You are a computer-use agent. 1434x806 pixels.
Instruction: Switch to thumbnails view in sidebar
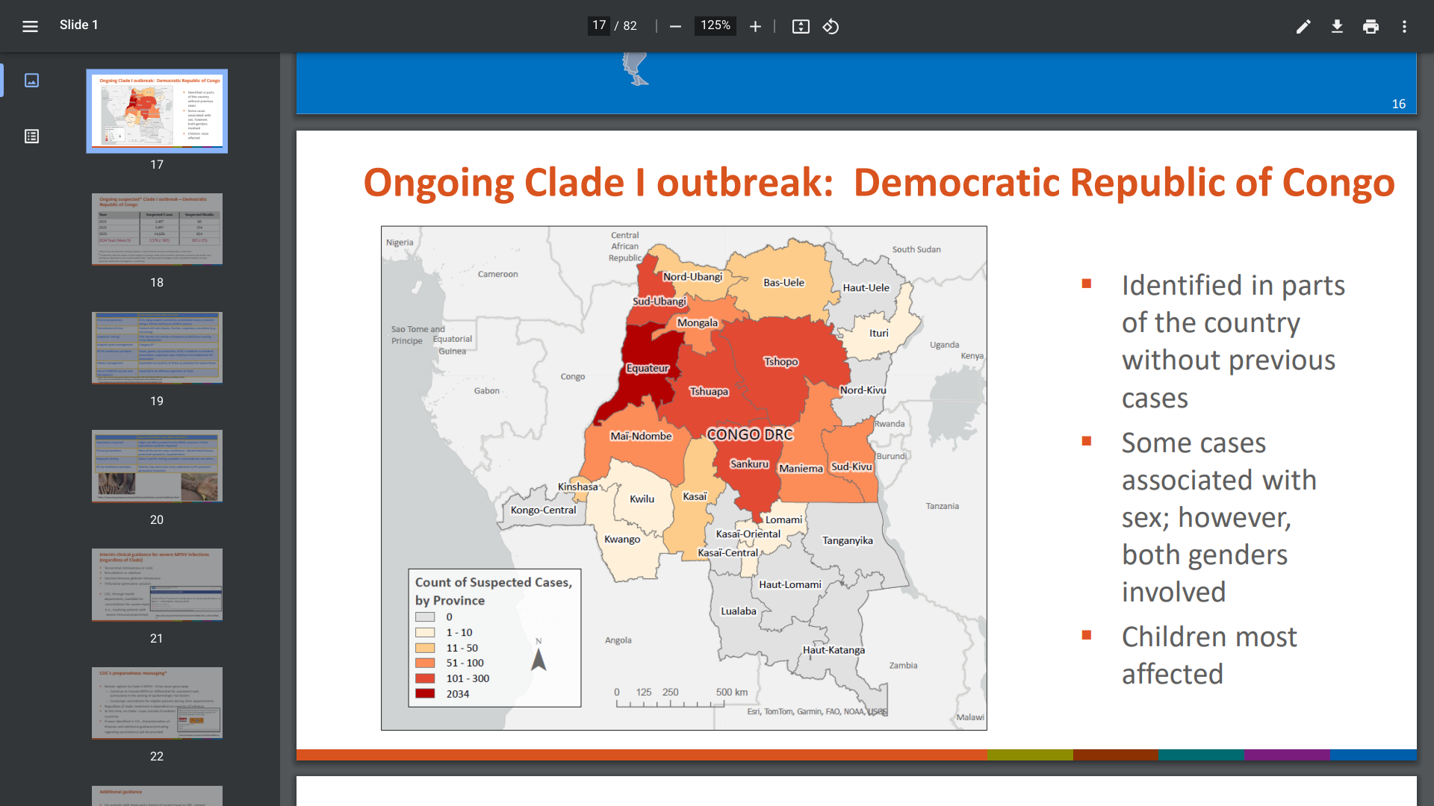pyautogui.click(x=31, y=80)
